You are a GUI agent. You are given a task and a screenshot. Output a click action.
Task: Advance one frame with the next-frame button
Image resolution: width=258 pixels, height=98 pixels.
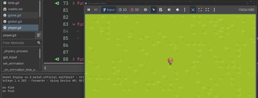[96, 10]
